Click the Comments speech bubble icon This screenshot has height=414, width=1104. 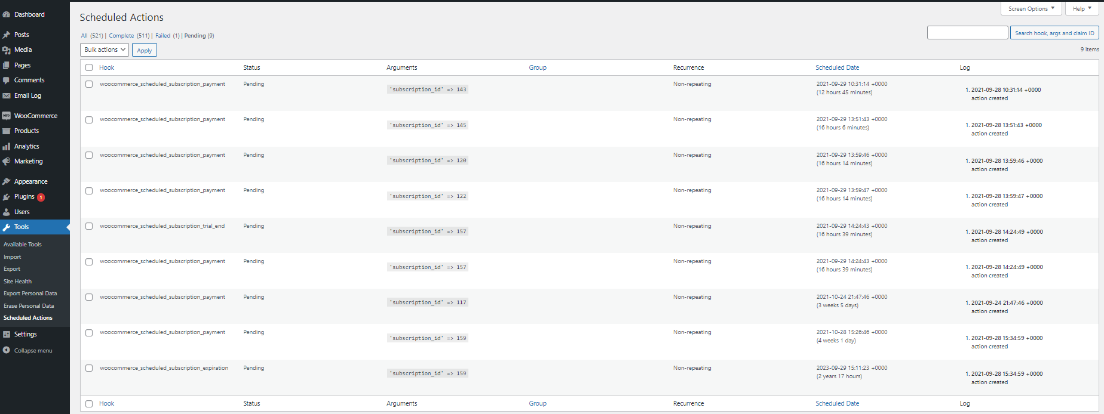[7, 81]
